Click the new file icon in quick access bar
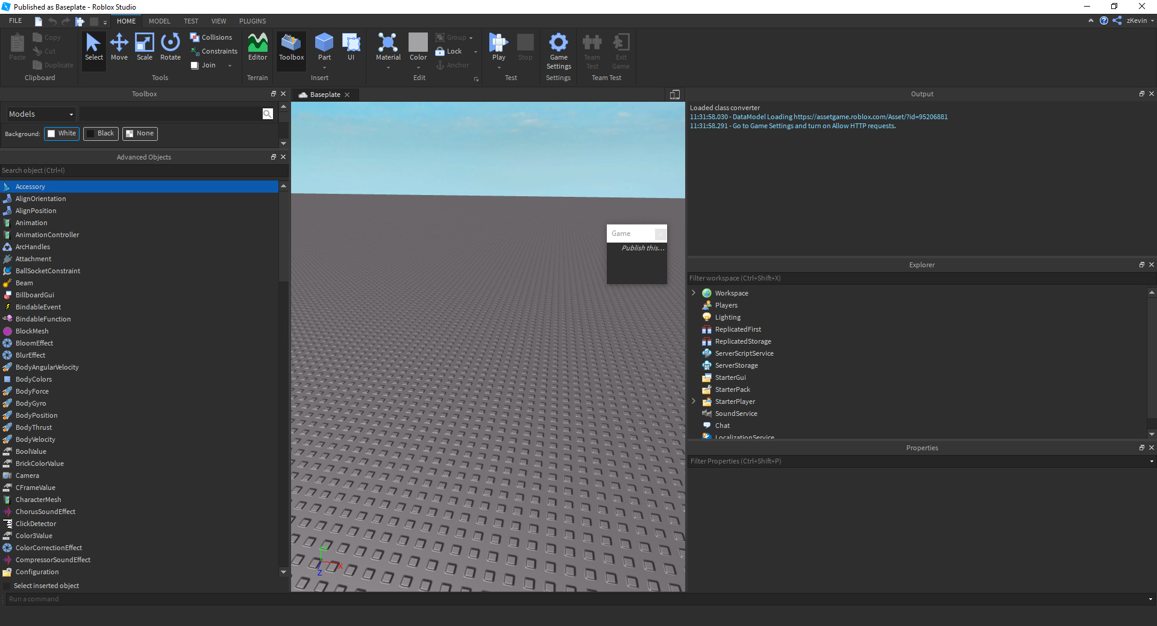 tap(39, 21)
